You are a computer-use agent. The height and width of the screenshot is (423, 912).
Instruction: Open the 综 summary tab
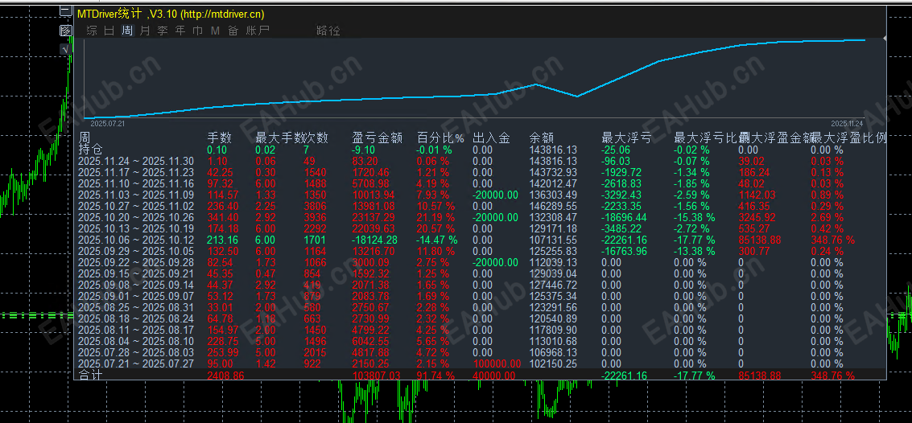[x=92, y=31]
